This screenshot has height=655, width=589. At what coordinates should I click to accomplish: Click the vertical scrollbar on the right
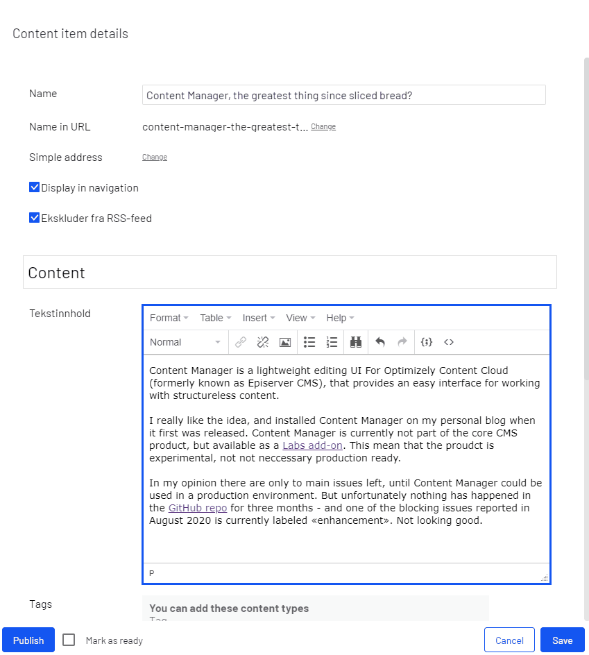[x=586, y=219]
